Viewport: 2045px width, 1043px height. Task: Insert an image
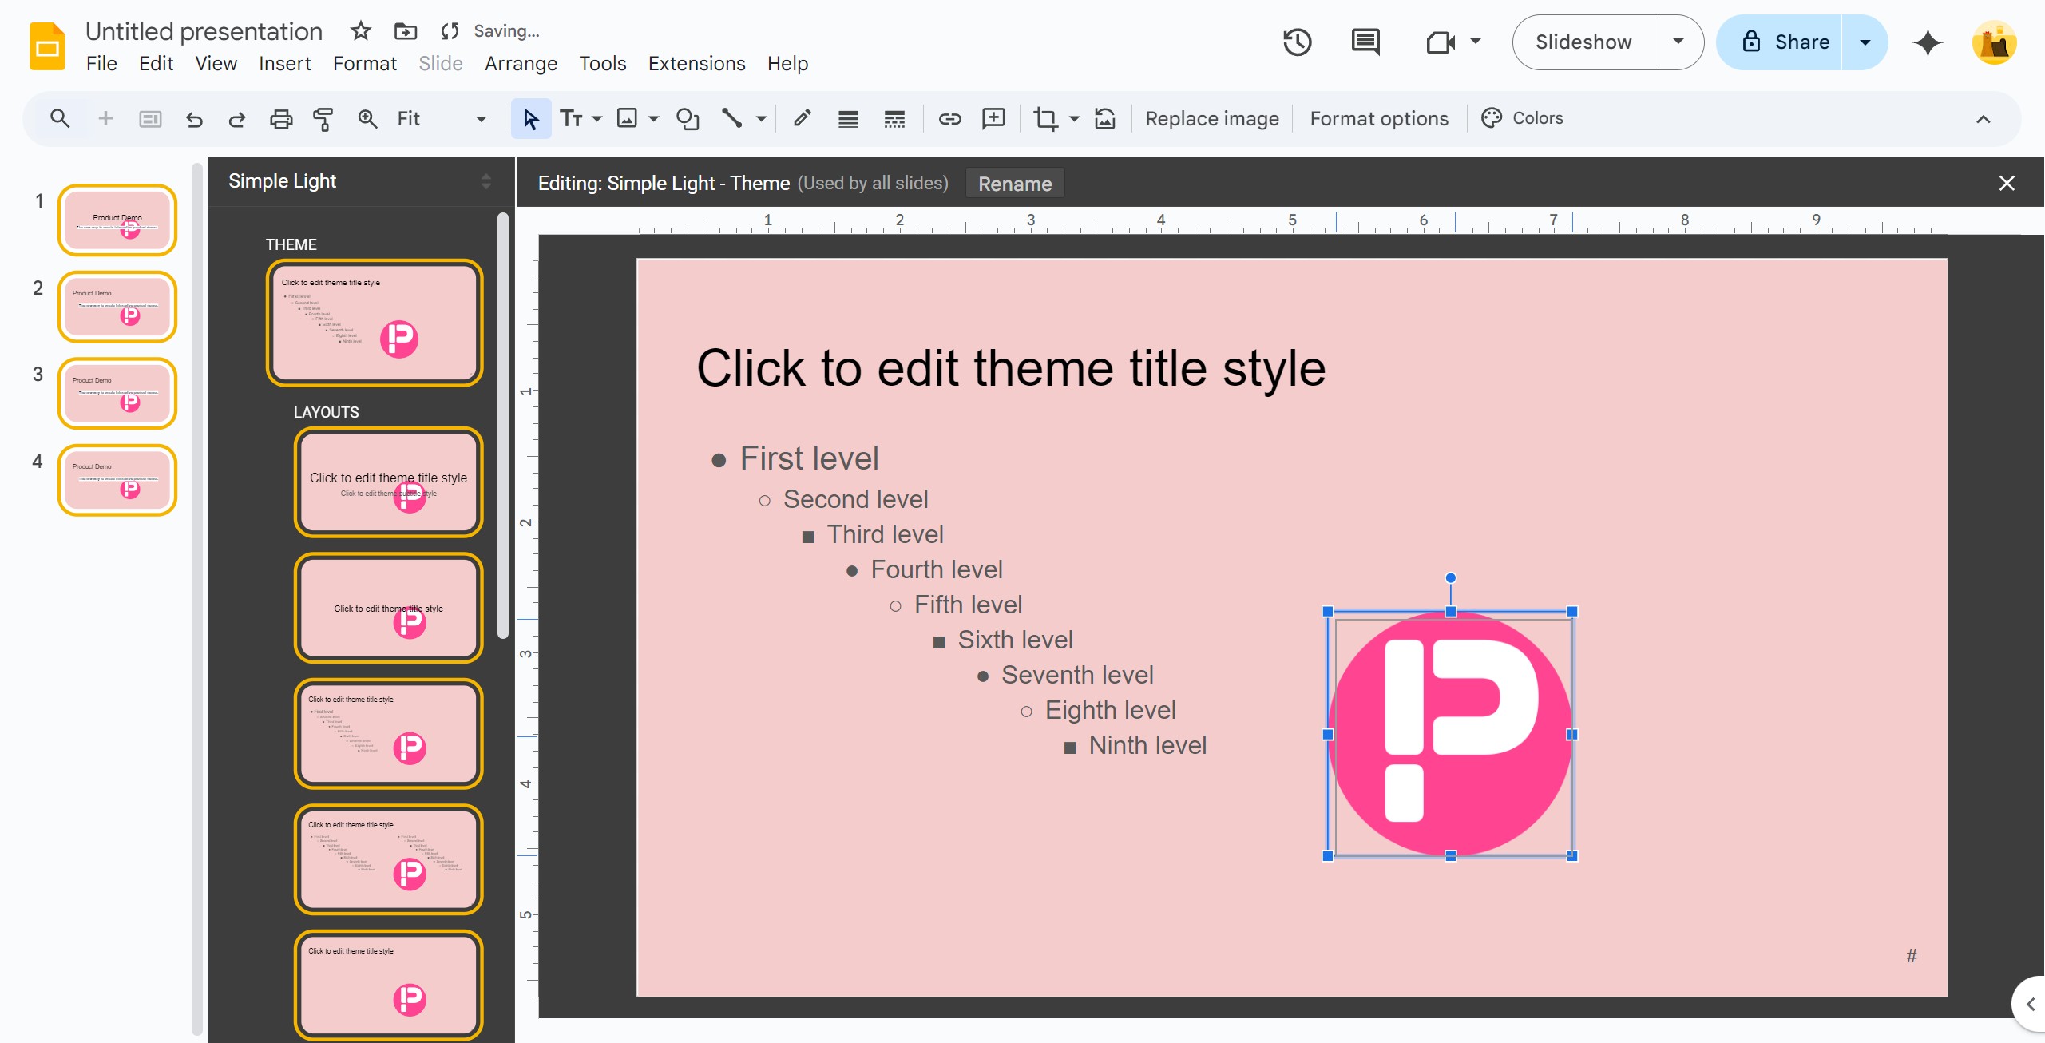(628, 118)
